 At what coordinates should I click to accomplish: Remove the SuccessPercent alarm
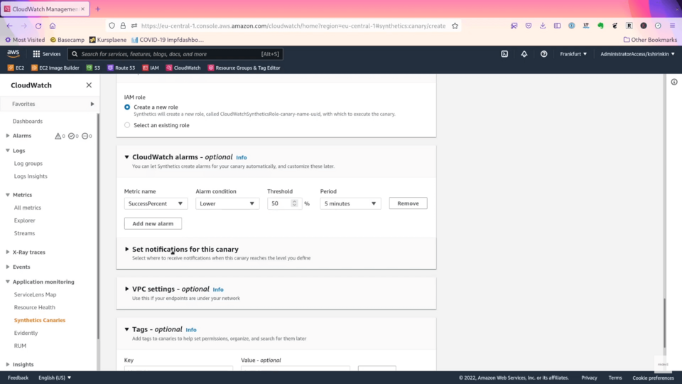point(408,203)
